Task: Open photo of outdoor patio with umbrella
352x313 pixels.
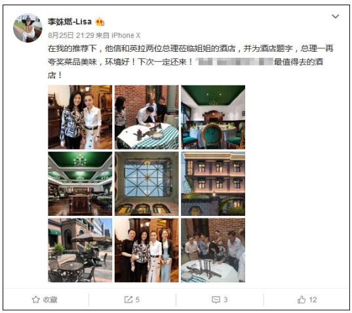Action: (x=80, y=250)
